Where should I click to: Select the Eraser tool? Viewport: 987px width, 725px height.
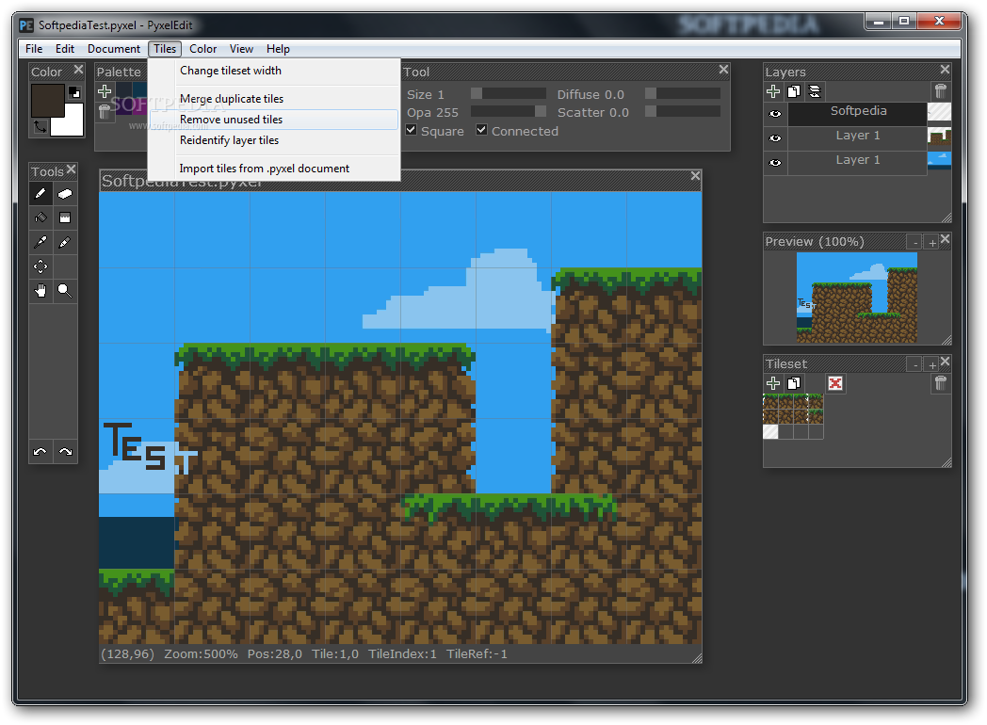click(65, 194)
